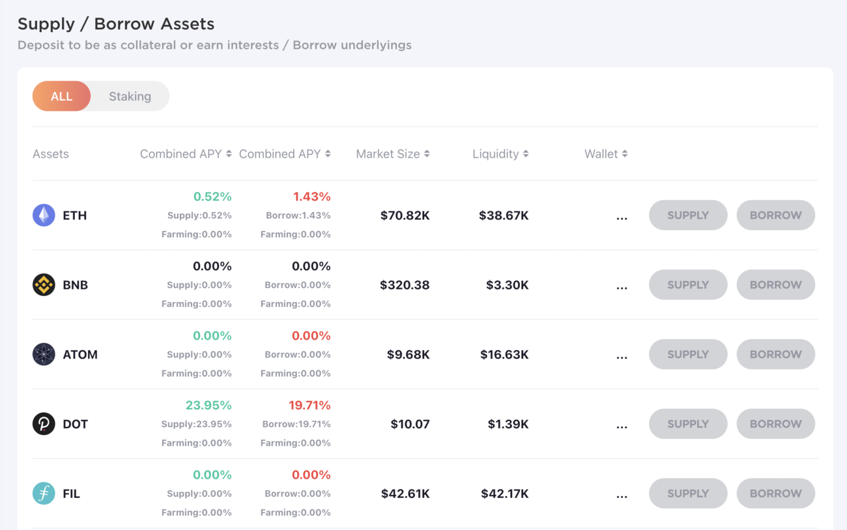Click SUPPLY button for DOT
Image resolution: width=847 pixels, height=530 pixels.
[x=688, y=424]
